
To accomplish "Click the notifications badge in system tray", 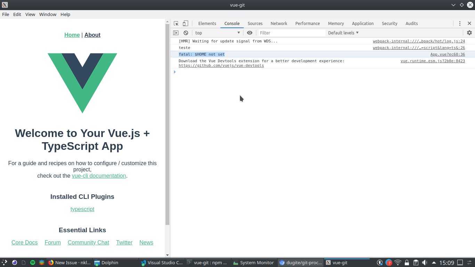I will click(389, 262).
